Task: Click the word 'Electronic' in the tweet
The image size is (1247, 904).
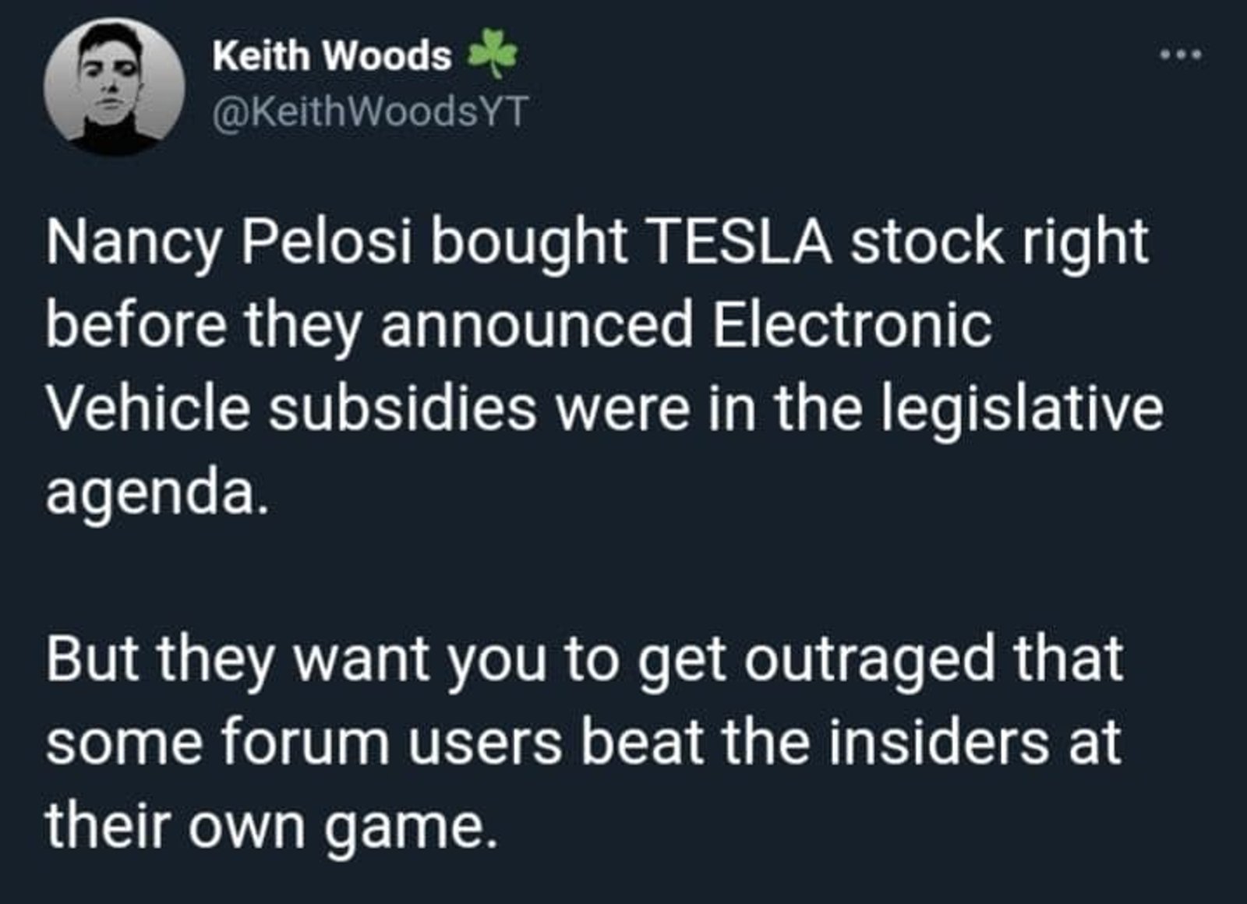Action: tap(853, 323)
